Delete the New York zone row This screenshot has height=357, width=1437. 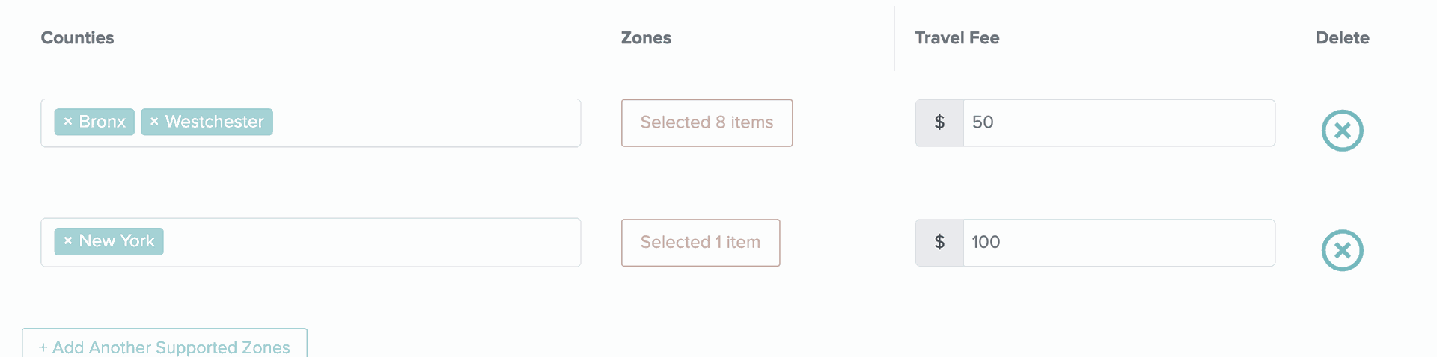pos(1342,250)
